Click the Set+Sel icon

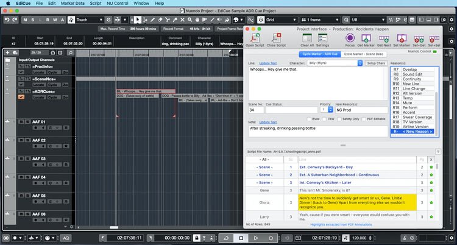[x=434, y=39]
